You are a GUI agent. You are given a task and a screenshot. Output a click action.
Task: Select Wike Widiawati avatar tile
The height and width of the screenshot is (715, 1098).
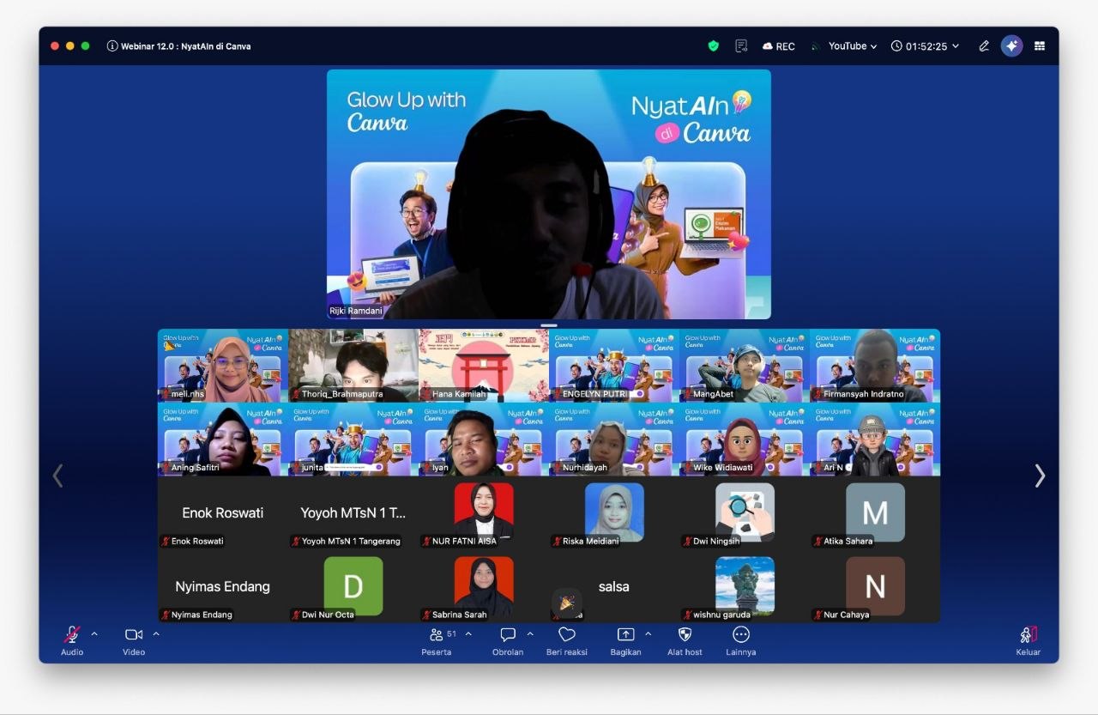click(745, 439)
